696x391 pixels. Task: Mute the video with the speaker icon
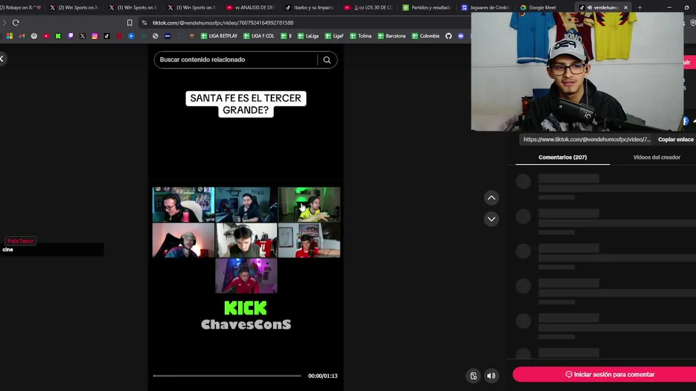click(x=491, y=376)
